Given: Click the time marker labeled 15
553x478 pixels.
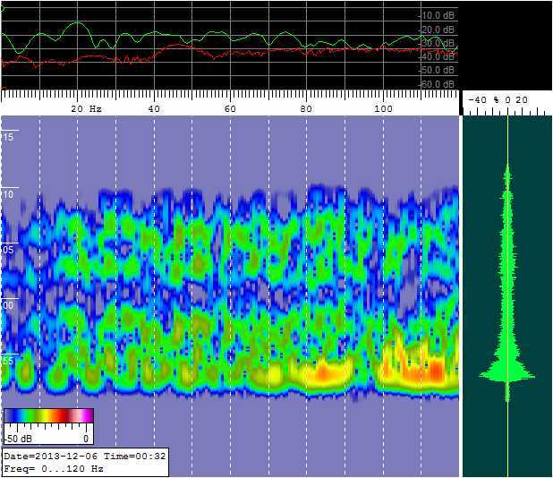Looking at the screenshot, I should point(8,137).
